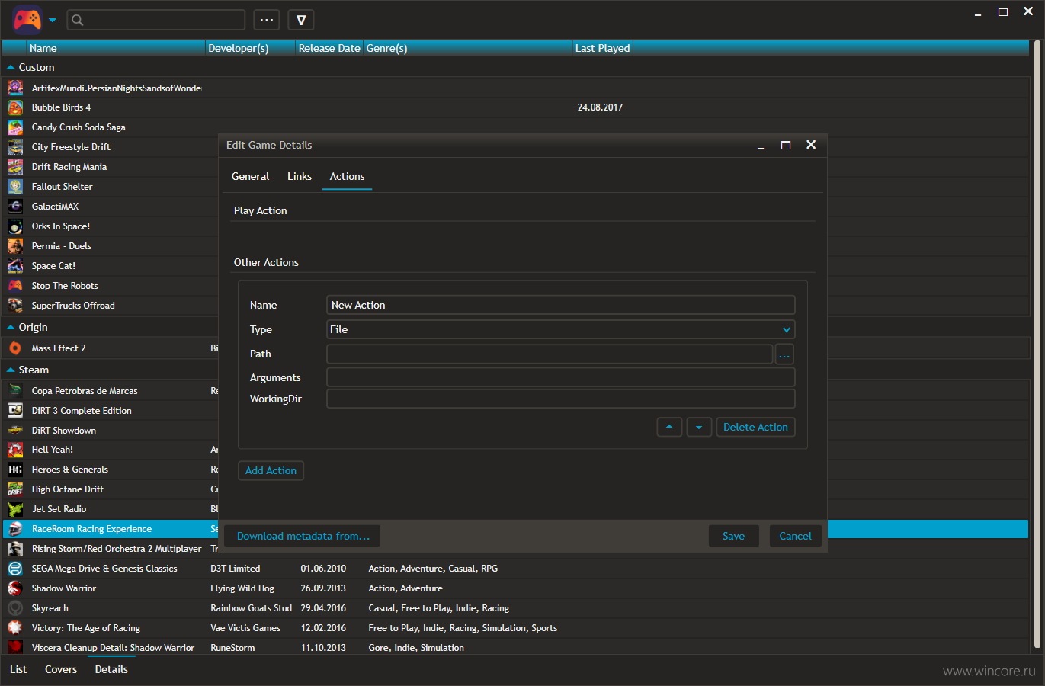Click the SEGA Mega Drive & Genesis Classics icon
This screenshot has height=686, width=1045.
click(x=15, y=569)
